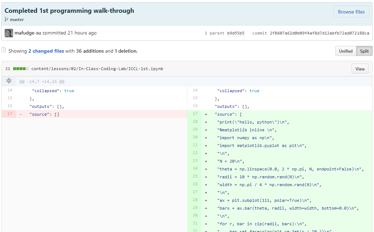This screenshot has height=232, width=374.
Task: Expand the 2 changed files list
Action: pyautogui.click(x=46, y=51)
